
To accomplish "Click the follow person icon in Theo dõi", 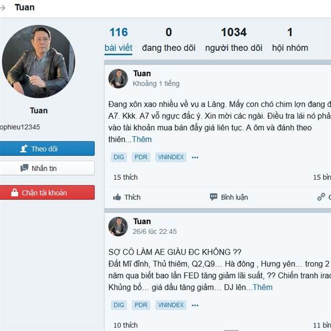I will point(24,148).
